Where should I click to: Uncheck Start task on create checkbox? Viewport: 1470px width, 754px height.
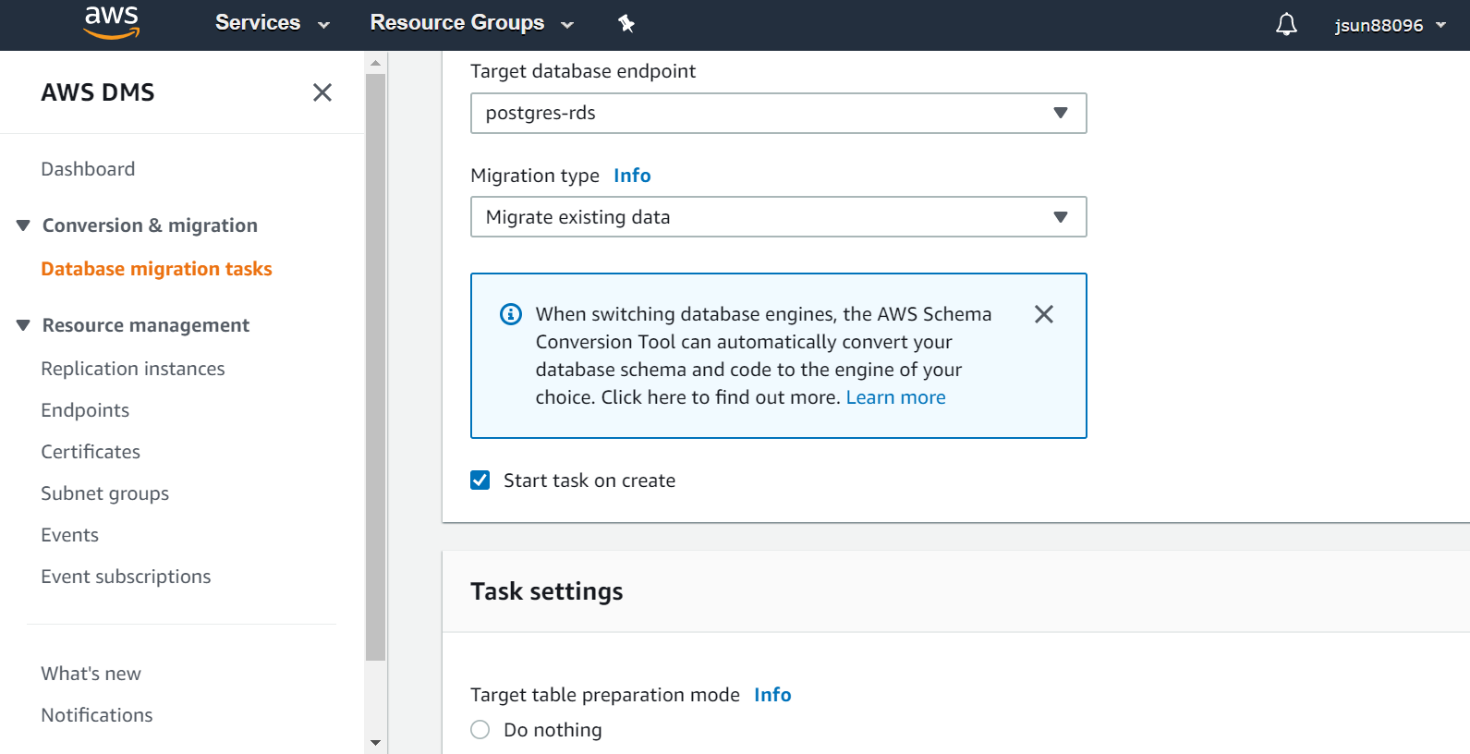click(480, 480)
